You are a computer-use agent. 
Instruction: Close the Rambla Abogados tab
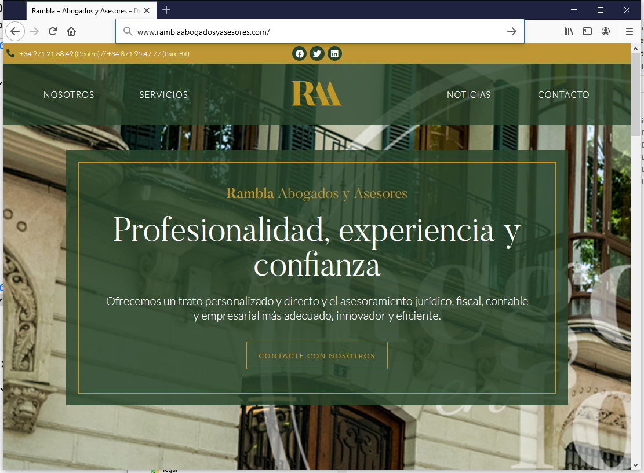click(x=146, y=10)
